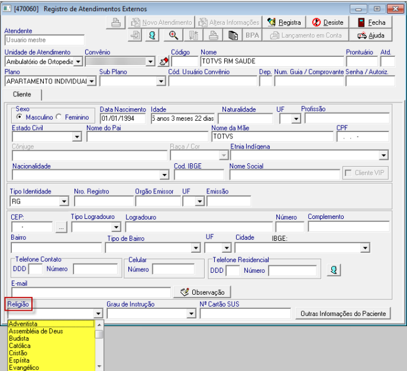
Task: Click the CEP lookup ellipsis button
Action: [62, 227]
